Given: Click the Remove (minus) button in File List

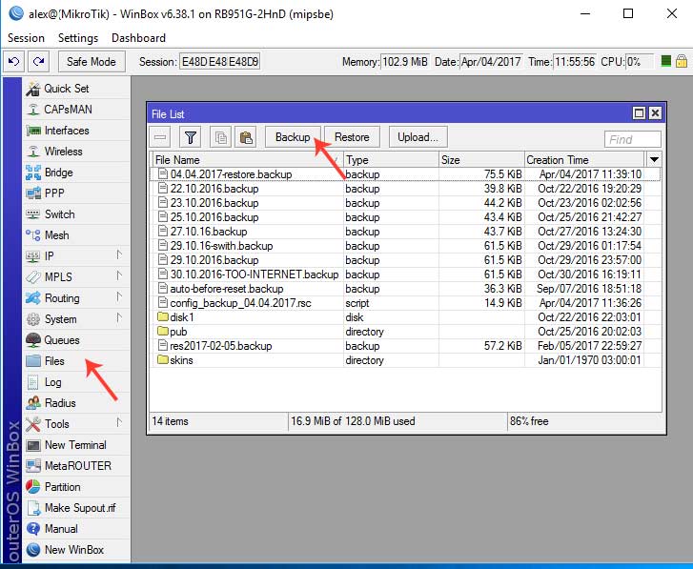Looking at the screenshot, I should tap(160, 137).
